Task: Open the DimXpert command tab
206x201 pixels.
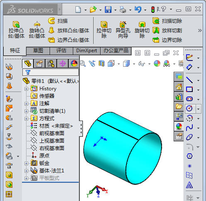Action: [x=87, y=51]
